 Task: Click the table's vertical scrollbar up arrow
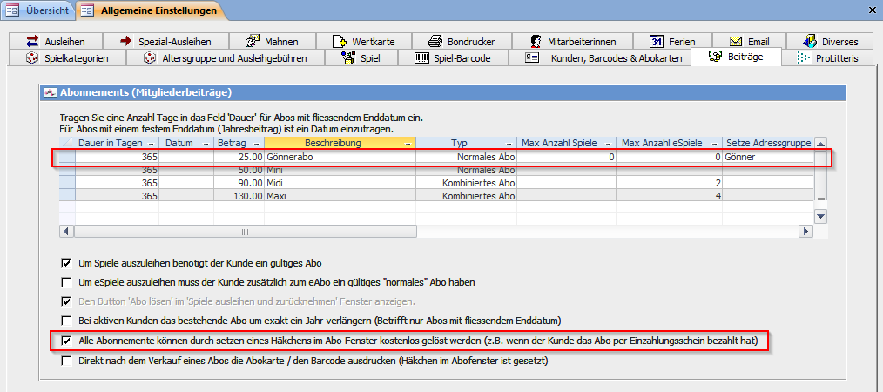click(x=821, y=143)
